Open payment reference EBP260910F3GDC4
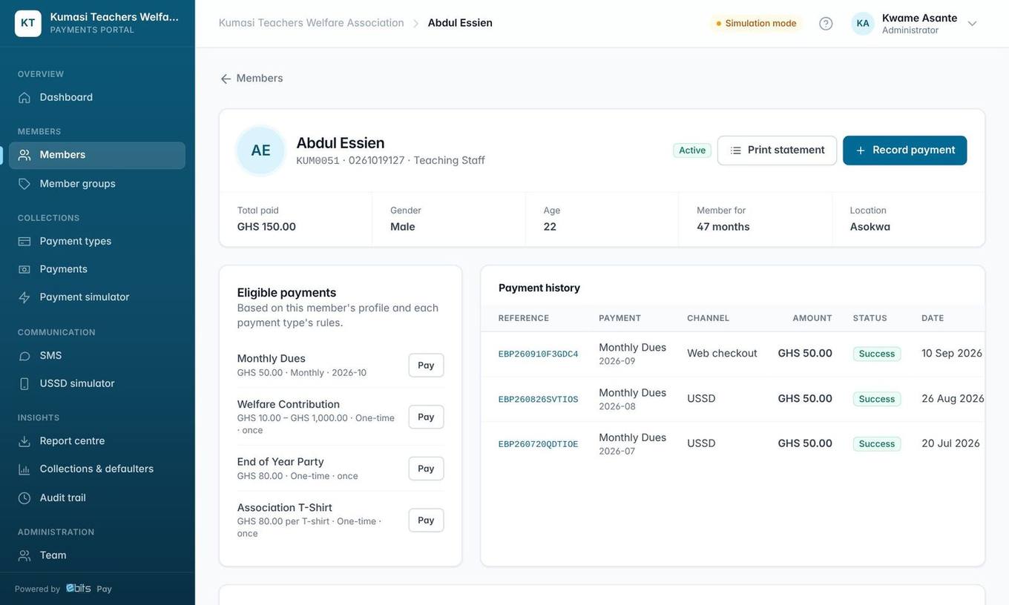Viewport: 1009px width, 605px height. pyautogui.click(x=538, y=354)
